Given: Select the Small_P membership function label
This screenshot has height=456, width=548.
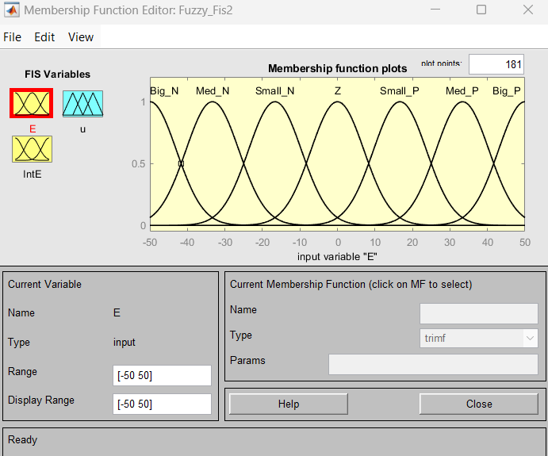Looking at the screenshot, I should pos(400,91).
